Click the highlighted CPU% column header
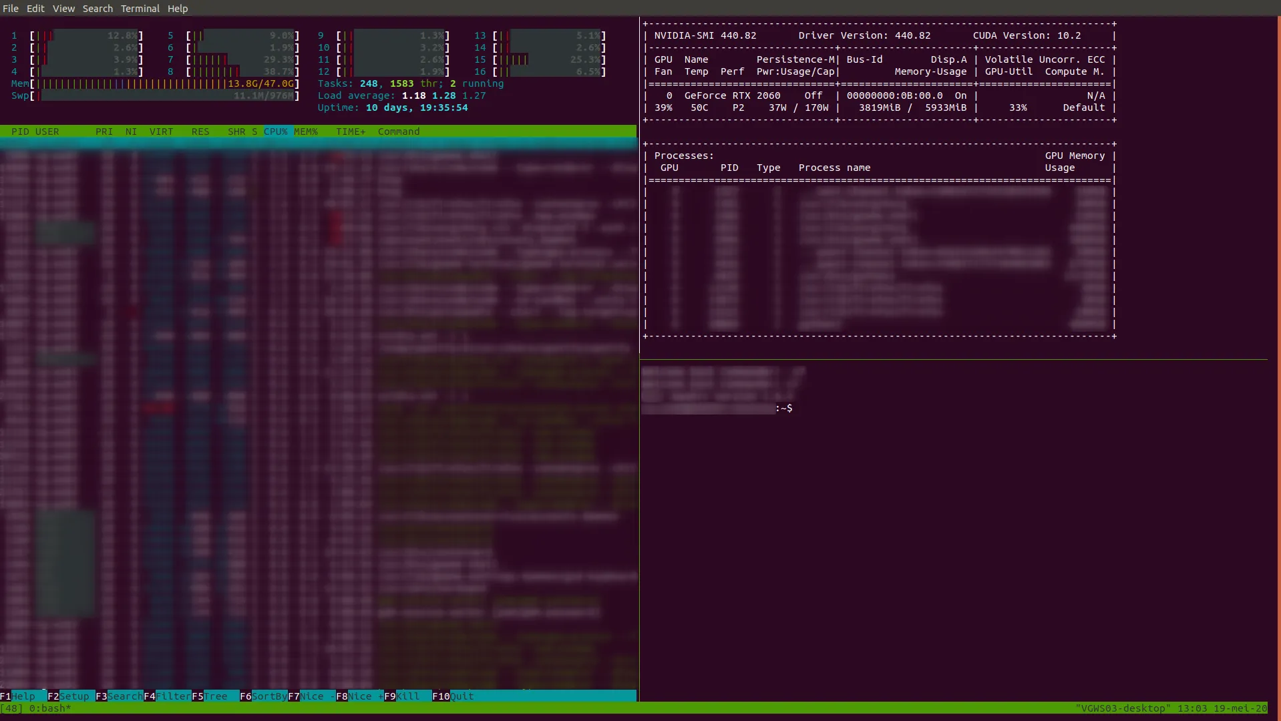The width and height of the screenshot is (1281, 721). click(276, 132)
